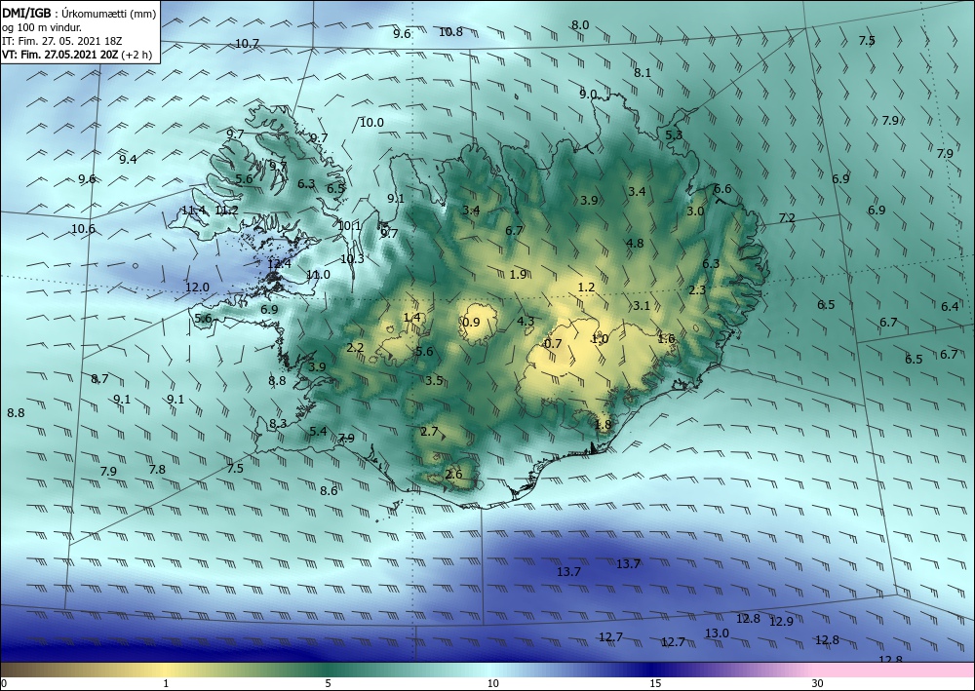Click the 11.0 value on the map
975x691 pixels.
pyautogui.click(x=318, y=275)
